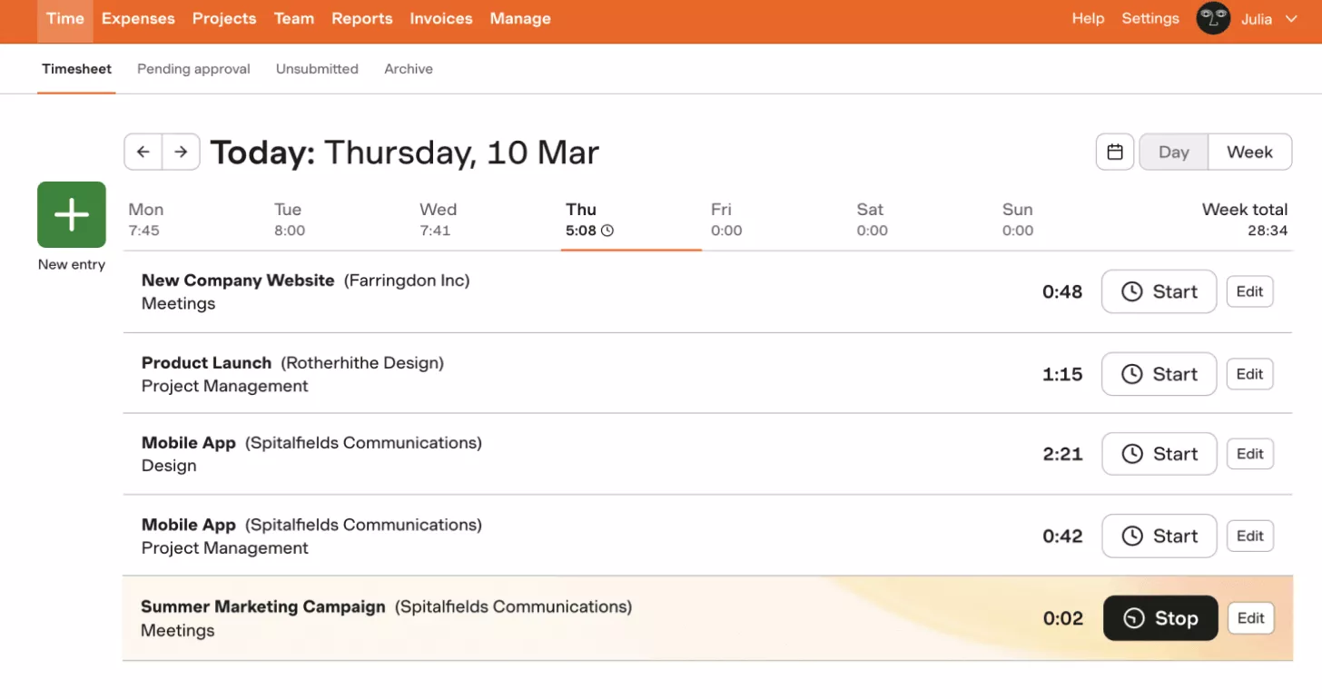Switch to the Pending approval tab
This screenshot has height=699, width=1322.
(193, 69)
